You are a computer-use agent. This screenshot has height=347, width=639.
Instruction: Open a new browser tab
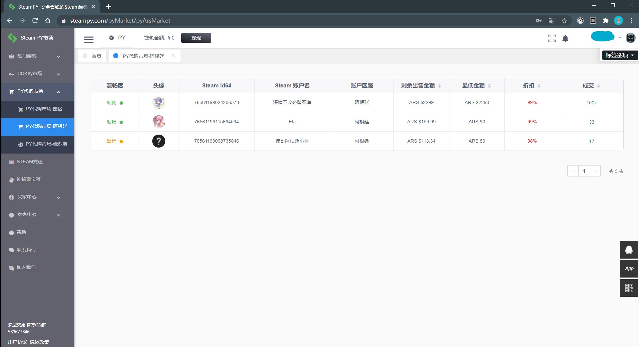(x=108, y=7)
